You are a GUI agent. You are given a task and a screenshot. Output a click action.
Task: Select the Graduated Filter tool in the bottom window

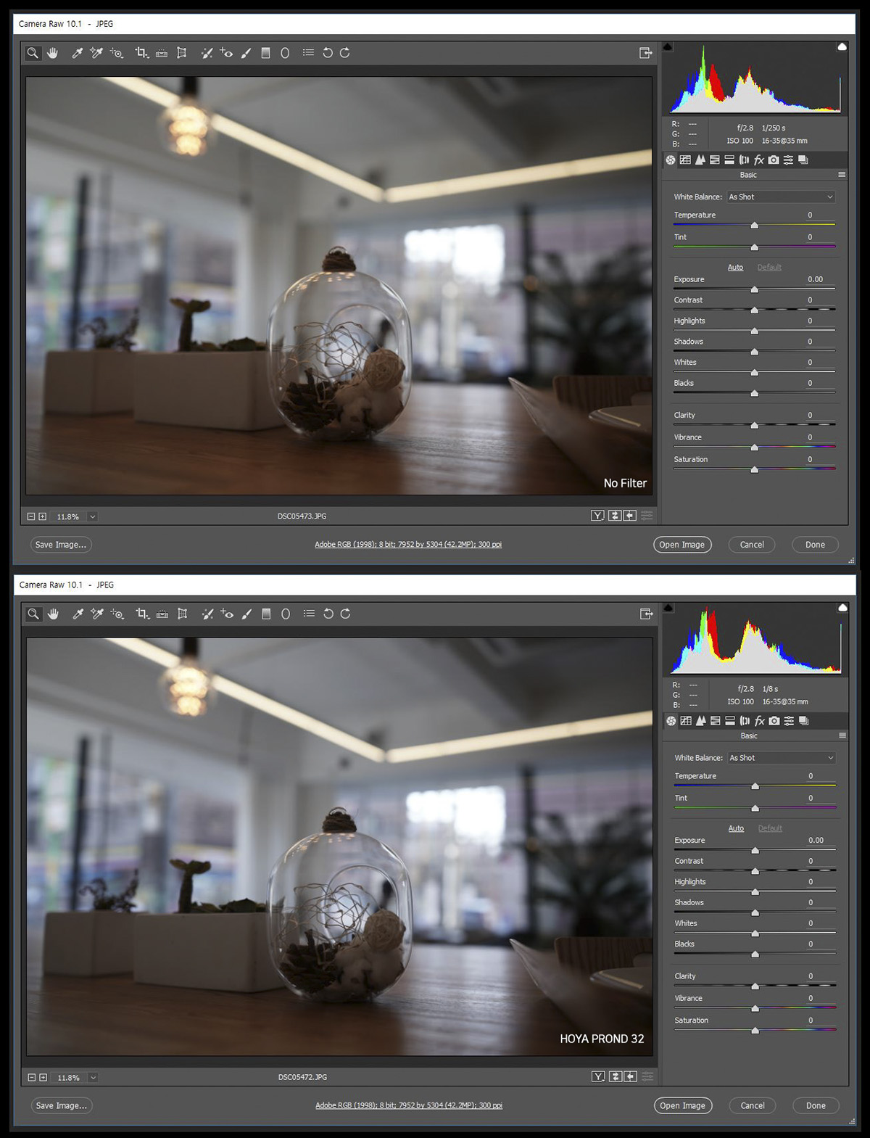(266, 614)
